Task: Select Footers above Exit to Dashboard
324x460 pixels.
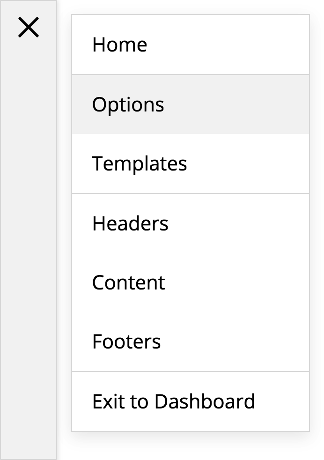Action: pyautogui.click(x=126, y=342)
